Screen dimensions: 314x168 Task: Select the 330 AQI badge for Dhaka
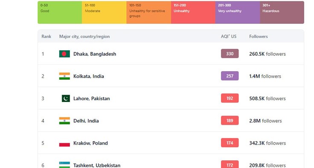(x=230, y=54)
